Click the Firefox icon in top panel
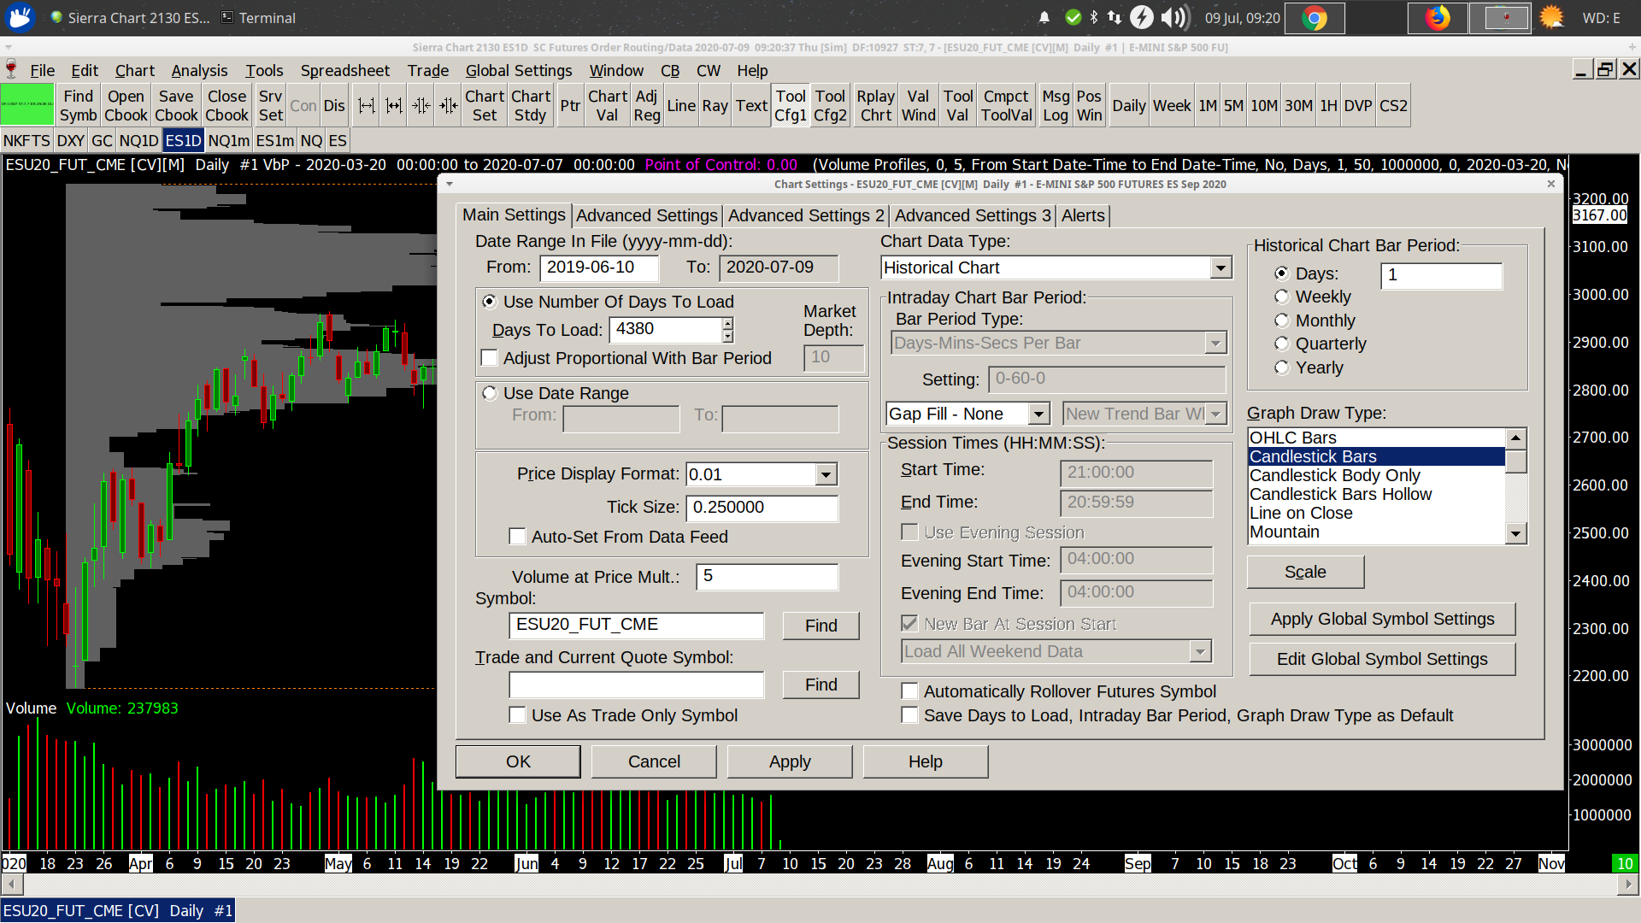 [x=1438, y=18]
